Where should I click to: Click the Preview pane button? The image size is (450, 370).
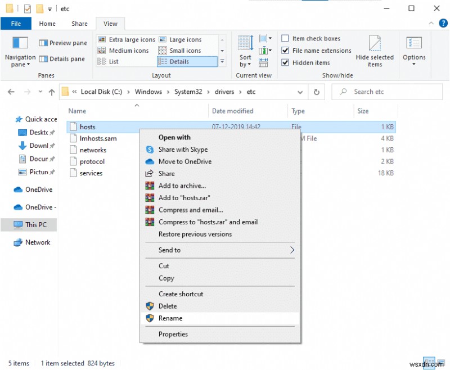[62, 43]
